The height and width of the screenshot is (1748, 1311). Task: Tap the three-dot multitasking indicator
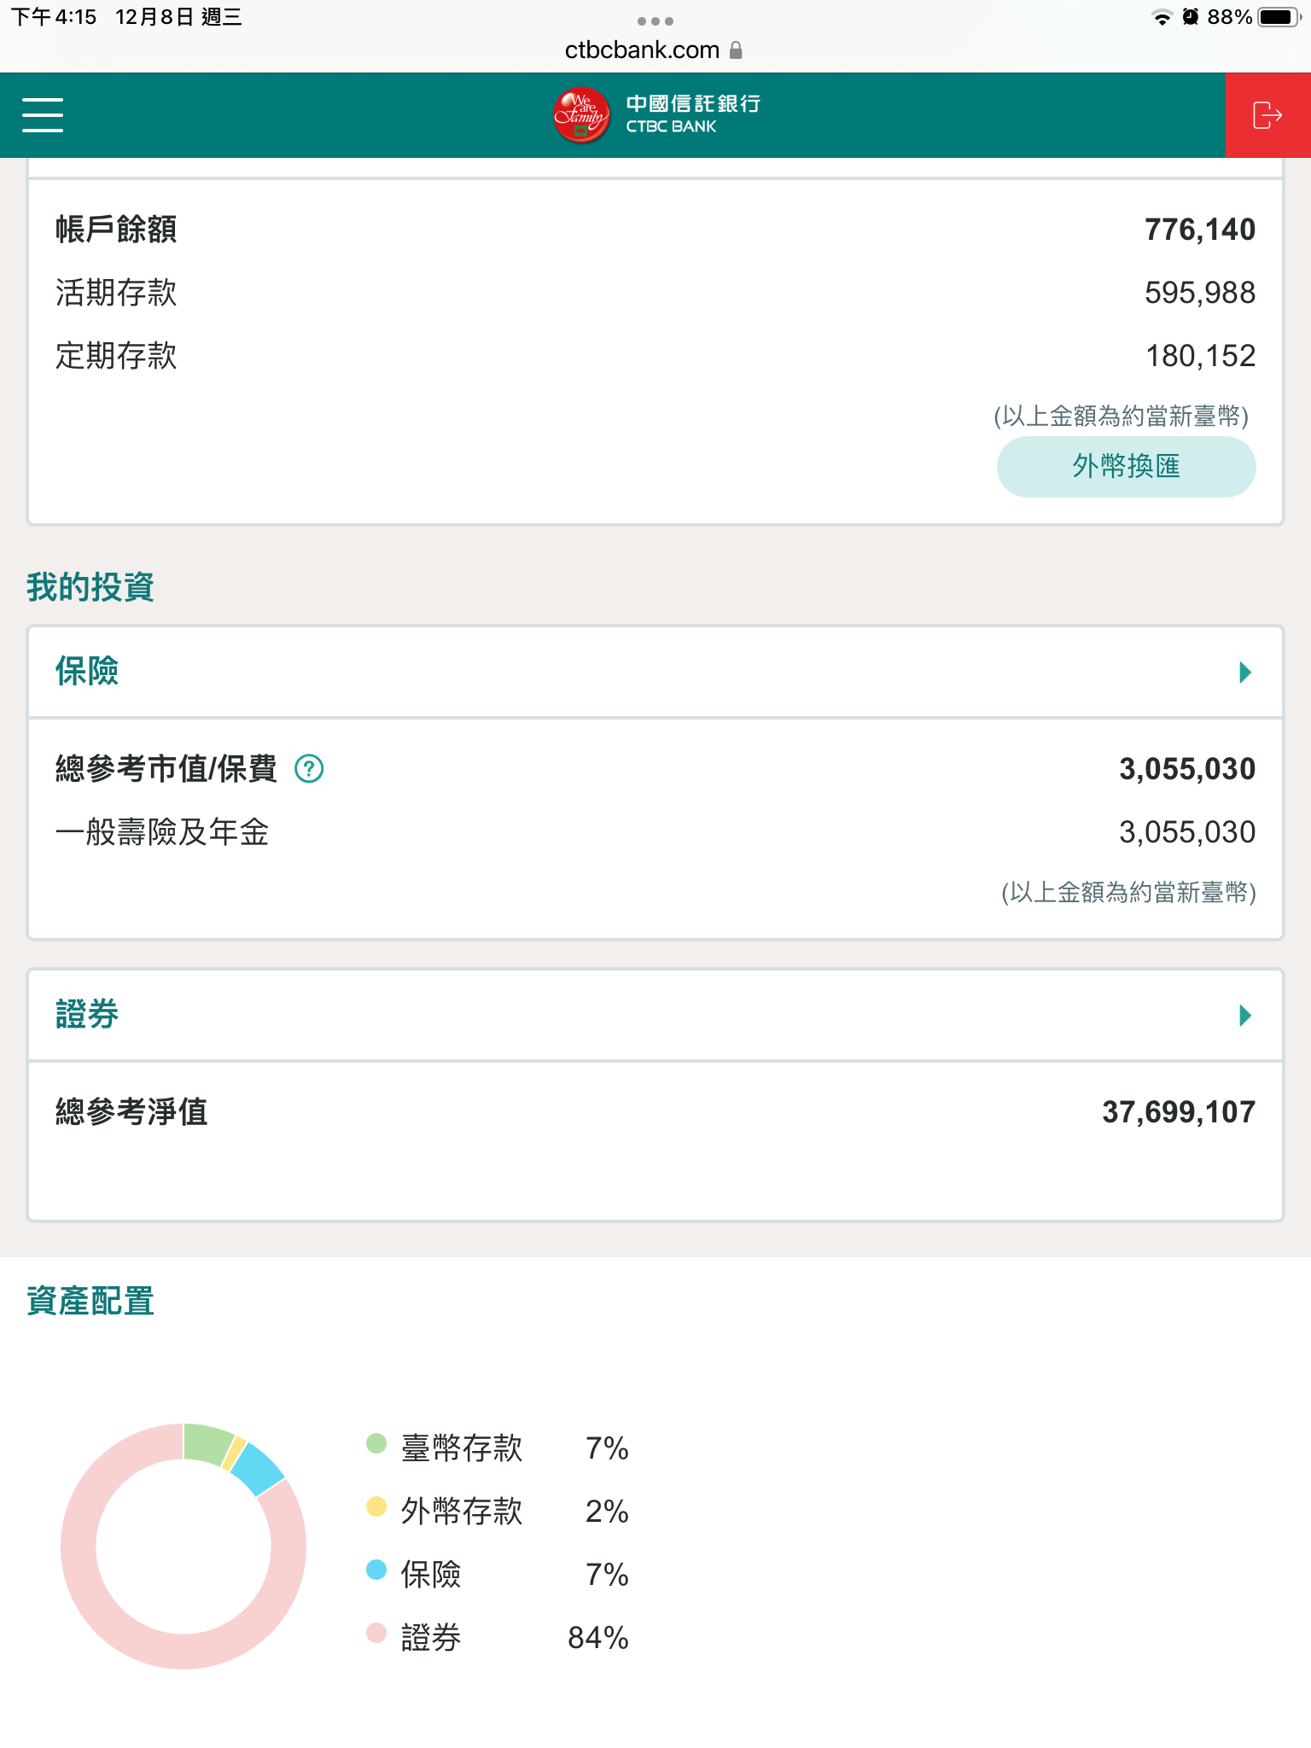point(655,20)
